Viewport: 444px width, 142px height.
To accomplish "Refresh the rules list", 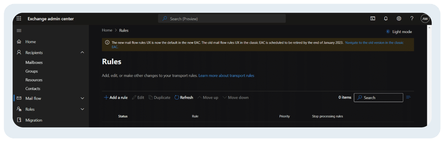I will 184,97.
